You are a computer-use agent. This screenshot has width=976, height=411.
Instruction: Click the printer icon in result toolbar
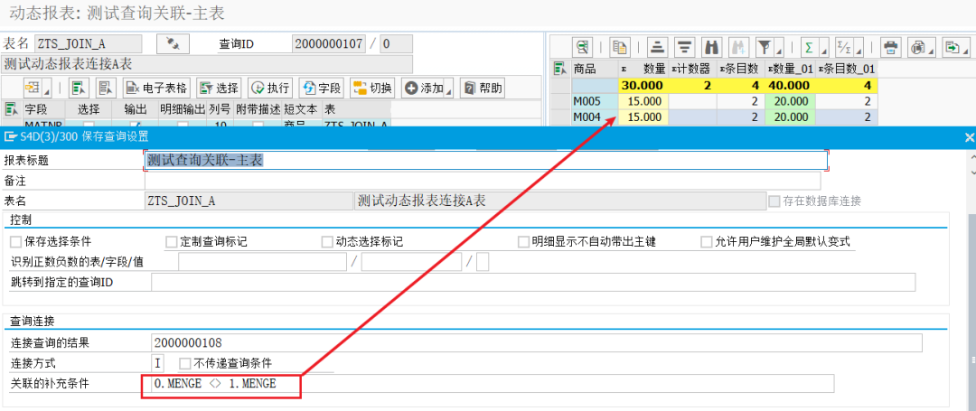pos(891,47)
